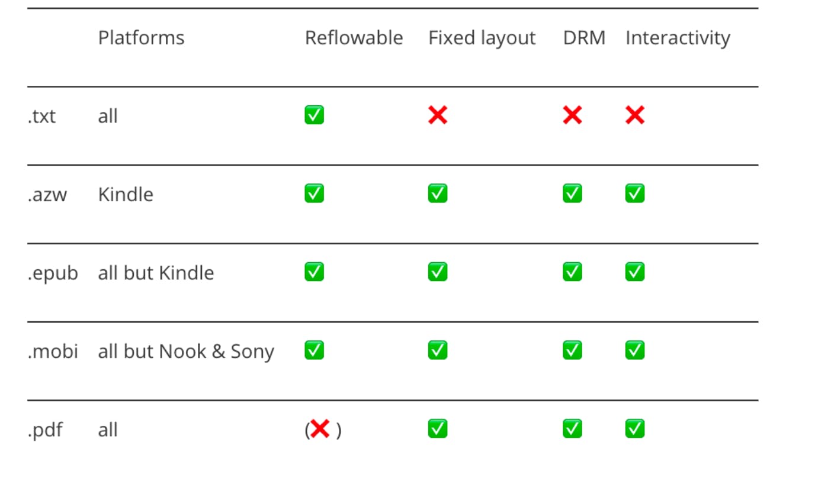815x478 pixels.
Task: Click the 'all but Nook & Sony' text
Action: pos(186,351)
